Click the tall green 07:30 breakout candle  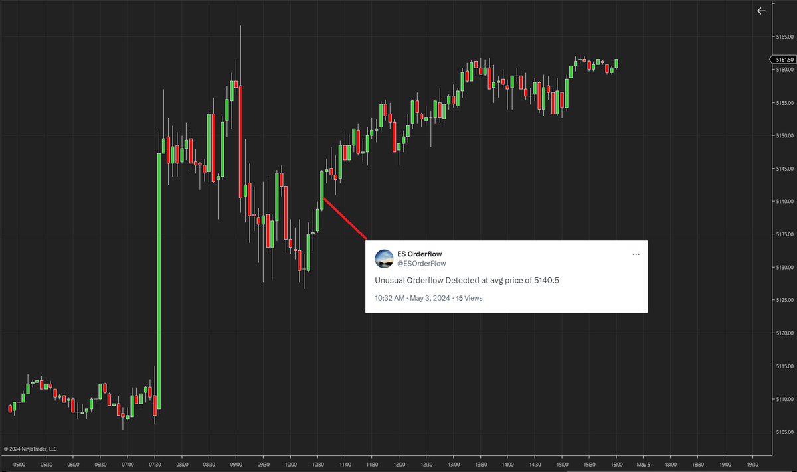click(x=159, y=281)
